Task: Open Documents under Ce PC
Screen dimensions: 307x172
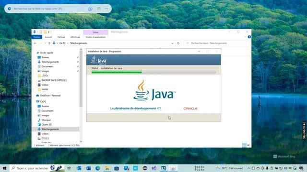Action: tap(47, 111)
